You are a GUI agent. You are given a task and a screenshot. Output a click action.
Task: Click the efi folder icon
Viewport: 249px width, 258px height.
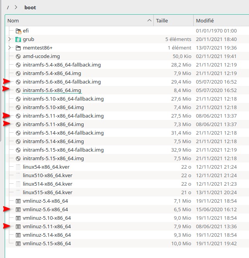18,31
